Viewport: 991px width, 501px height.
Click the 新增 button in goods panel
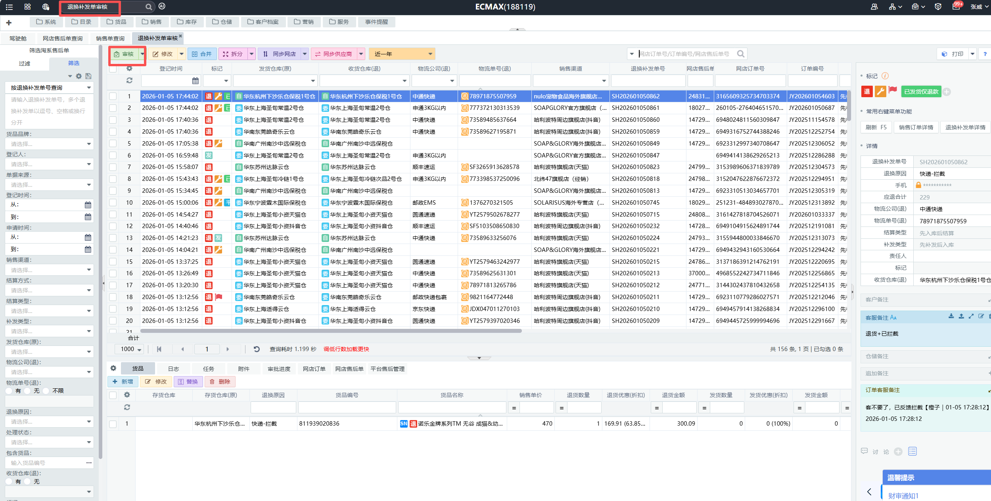click(123, 382)
